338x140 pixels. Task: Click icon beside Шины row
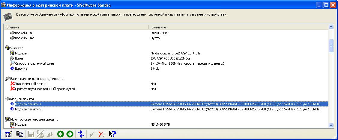click(12, 58)
